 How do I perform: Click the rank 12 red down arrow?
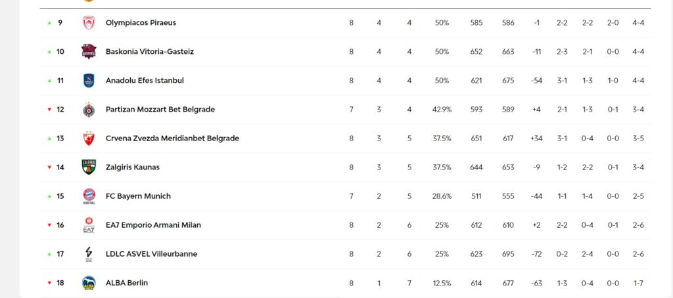(49, 110)
